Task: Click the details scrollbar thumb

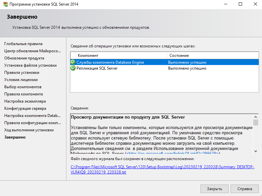Action: (x=255, y=122)
